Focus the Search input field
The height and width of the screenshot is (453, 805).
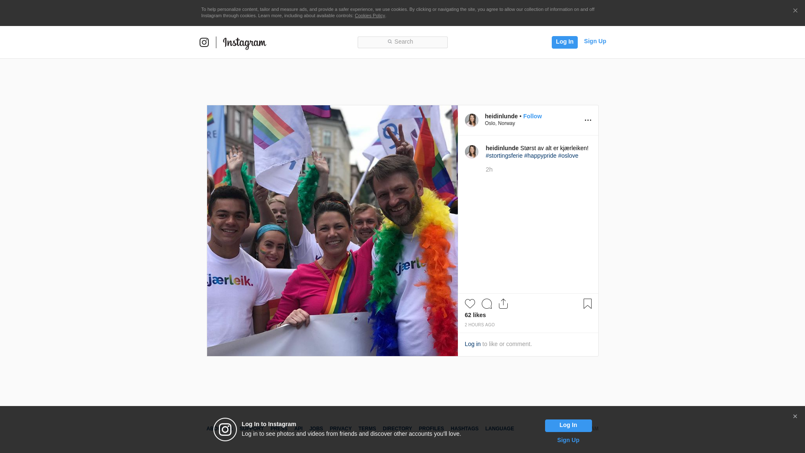point(402,42)
